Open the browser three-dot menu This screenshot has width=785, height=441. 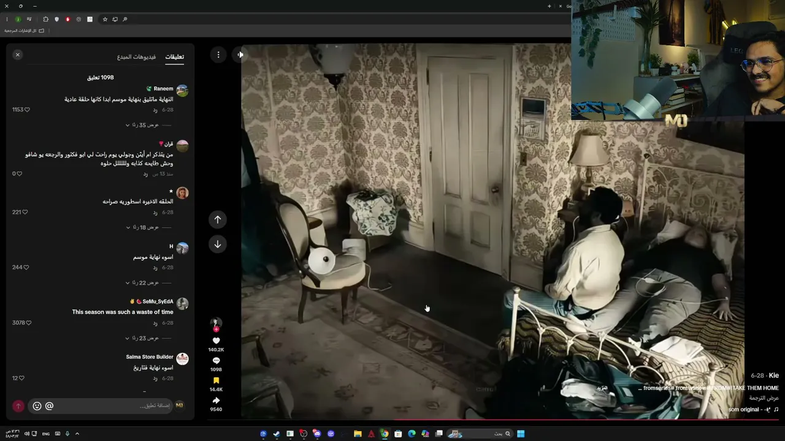click(7, 20)
